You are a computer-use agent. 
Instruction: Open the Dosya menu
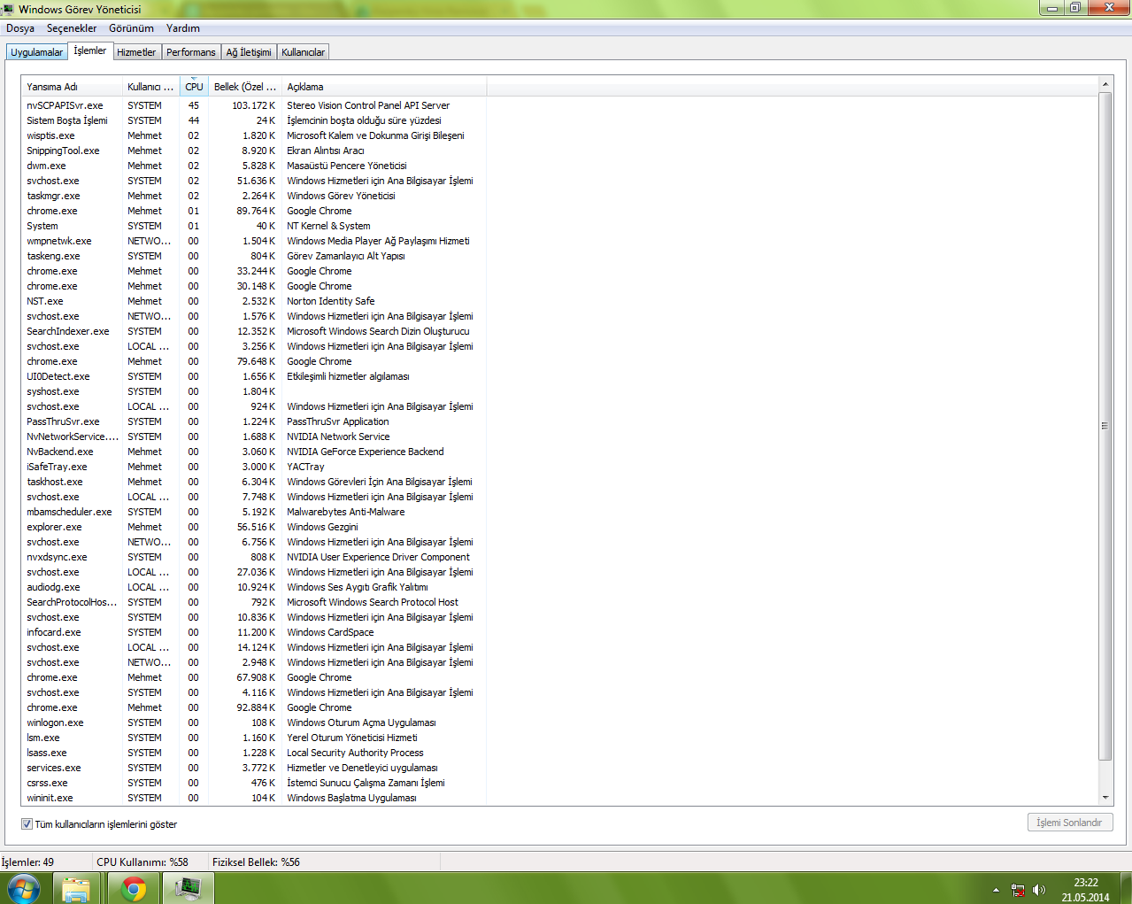(x=20, y=28)
